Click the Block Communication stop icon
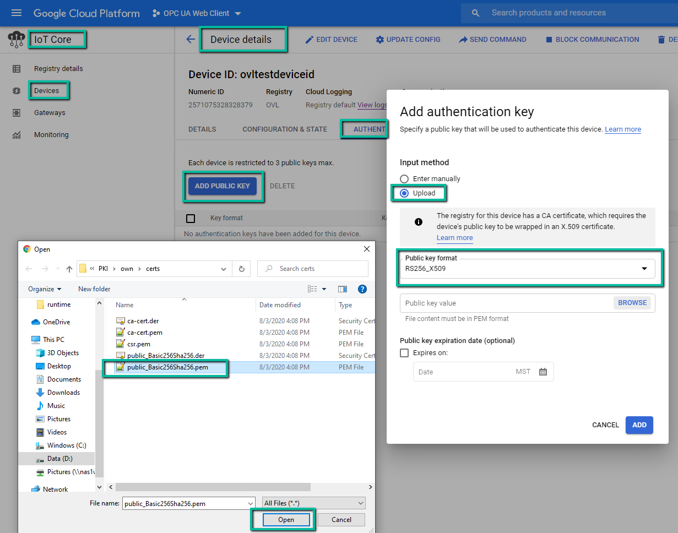The height and width of the screenshot is (533, 678). point(549,40)
